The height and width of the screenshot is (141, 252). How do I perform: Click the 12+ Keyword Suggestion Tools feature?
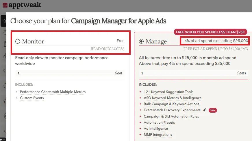click(x=168, y=92)
